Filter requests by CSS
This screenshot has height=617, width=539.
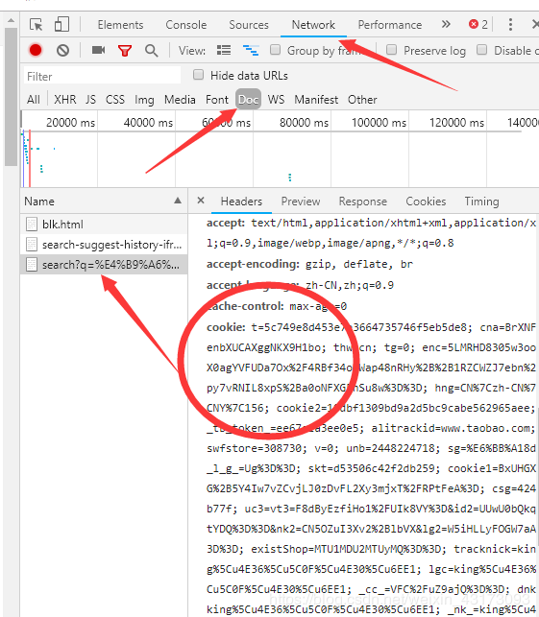click(115, 100)
